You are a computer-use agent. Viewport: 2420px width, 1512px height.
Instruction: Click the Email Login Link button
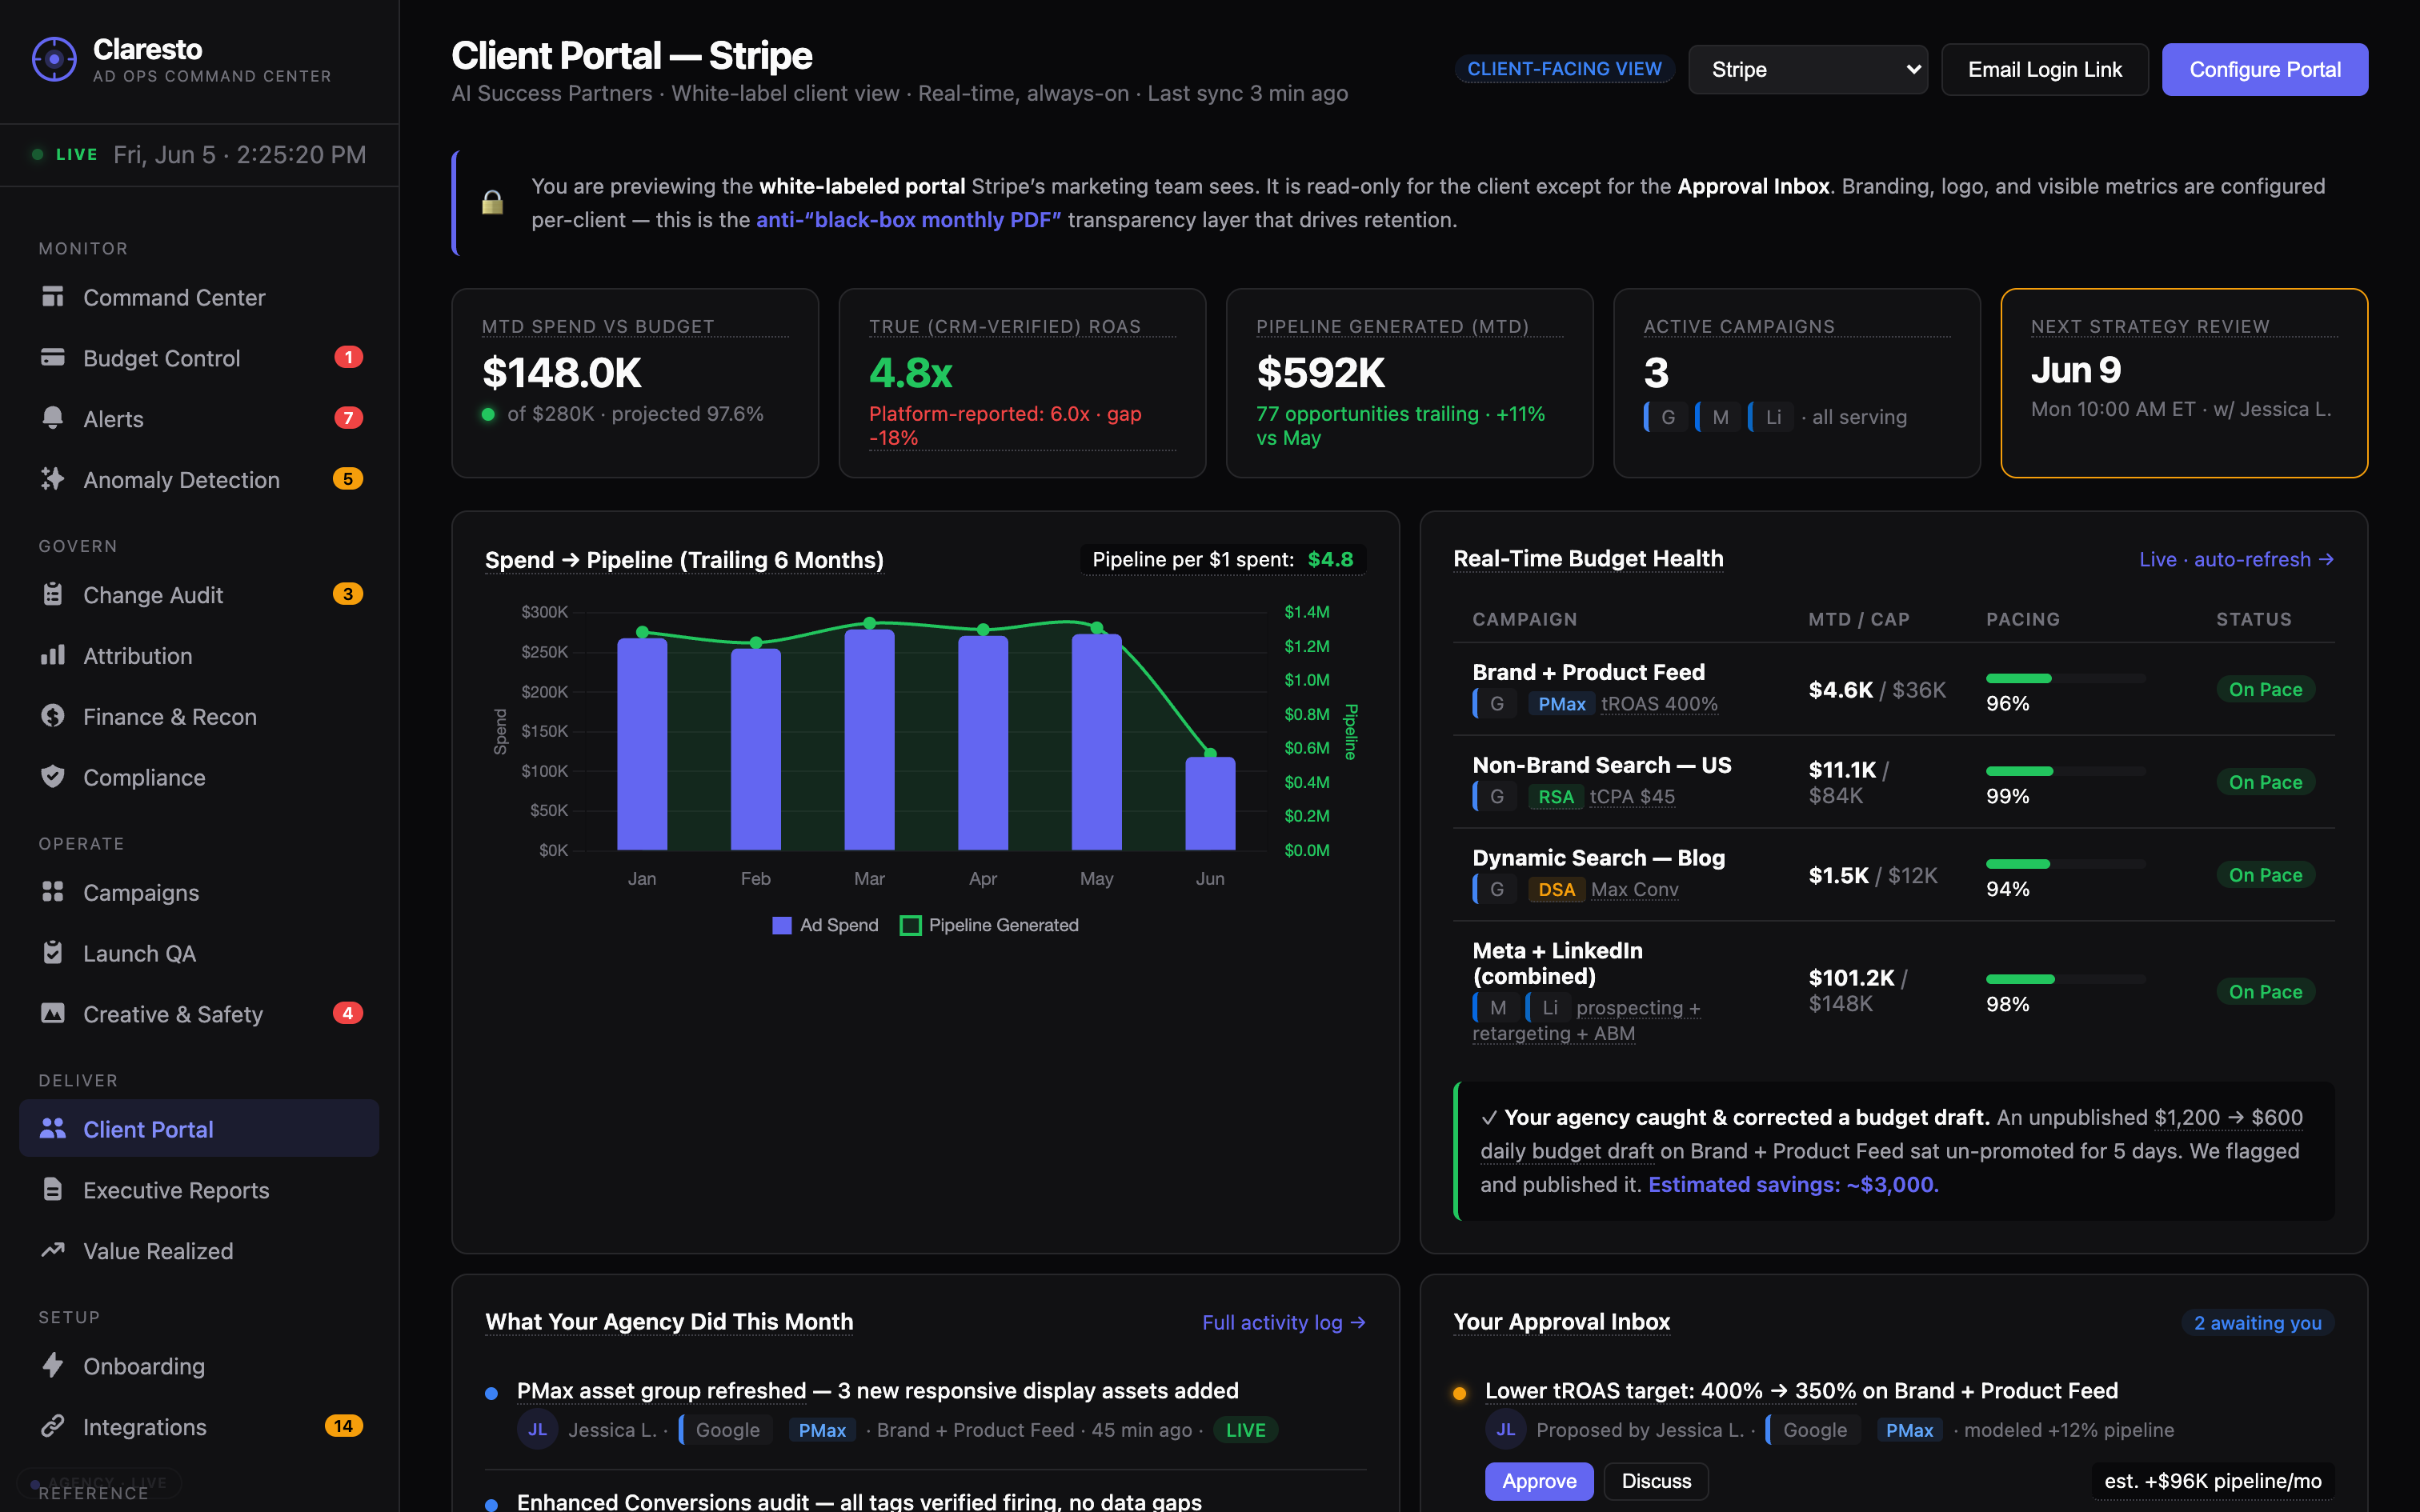[2045, 70]
